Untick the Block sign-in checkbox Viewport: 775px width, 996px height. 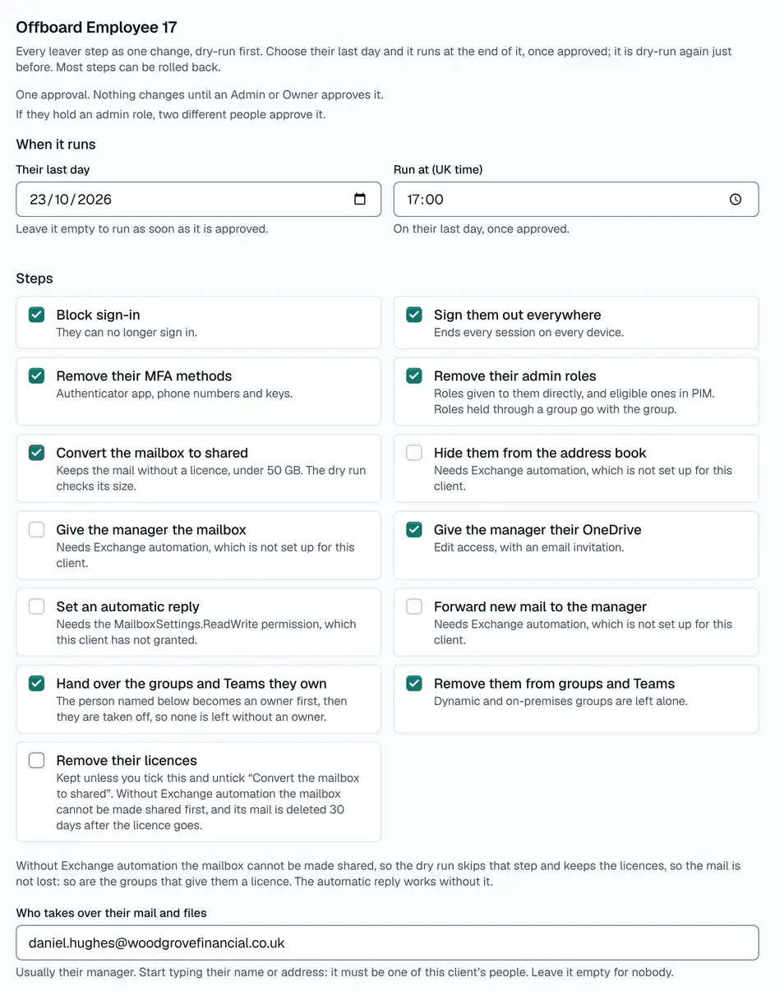(x=36, y=315)
